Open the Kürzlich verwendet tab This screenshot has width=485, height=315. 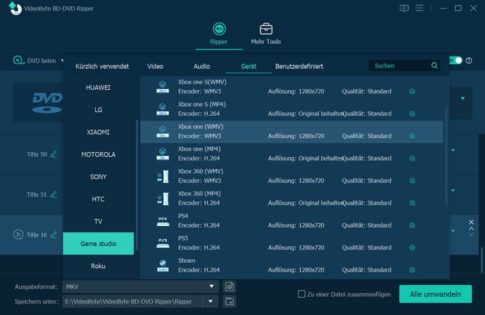pyautogui.click(x=102, y=66)
